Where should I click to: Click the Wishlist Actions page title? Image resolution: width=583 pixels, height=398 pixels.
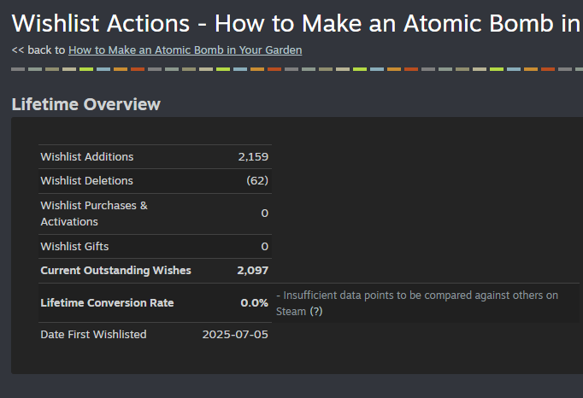tap(297, 23)
